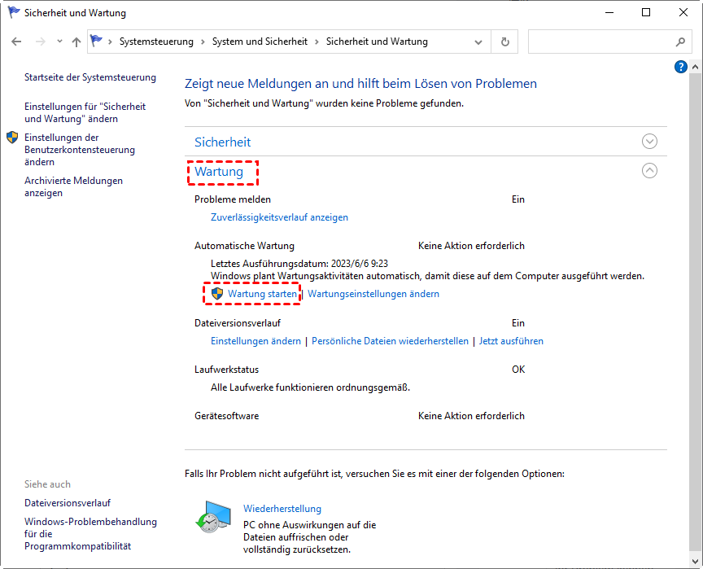Image resolution: width=703 pixels, height=569 pixels.
Task: Go back using the left arrow
Action: pos(16,42)
